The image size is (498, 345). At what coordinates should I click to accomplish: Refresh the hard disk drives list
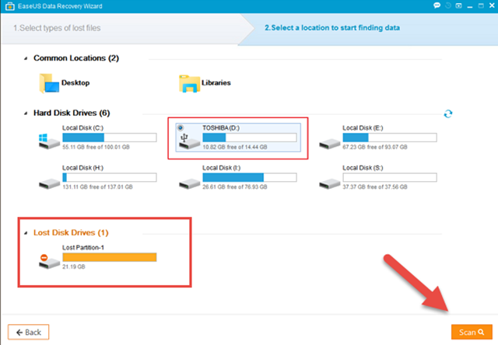448,113
